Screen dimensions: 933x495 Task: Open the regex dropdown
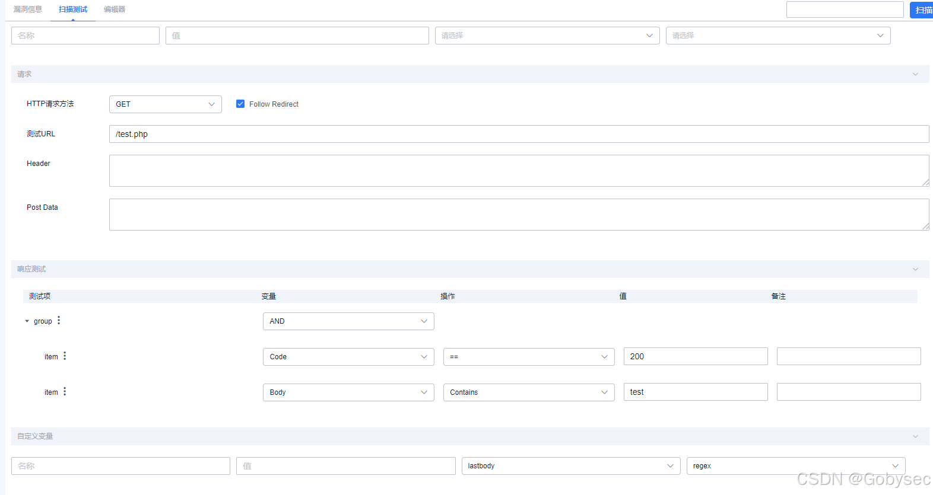point(796,466)
